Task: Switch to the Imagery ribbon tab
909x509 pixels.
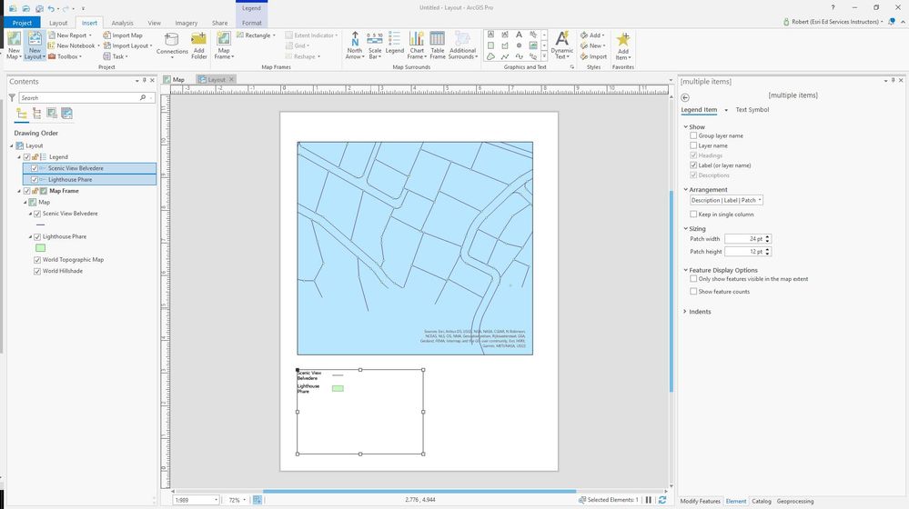Action: 187,23
